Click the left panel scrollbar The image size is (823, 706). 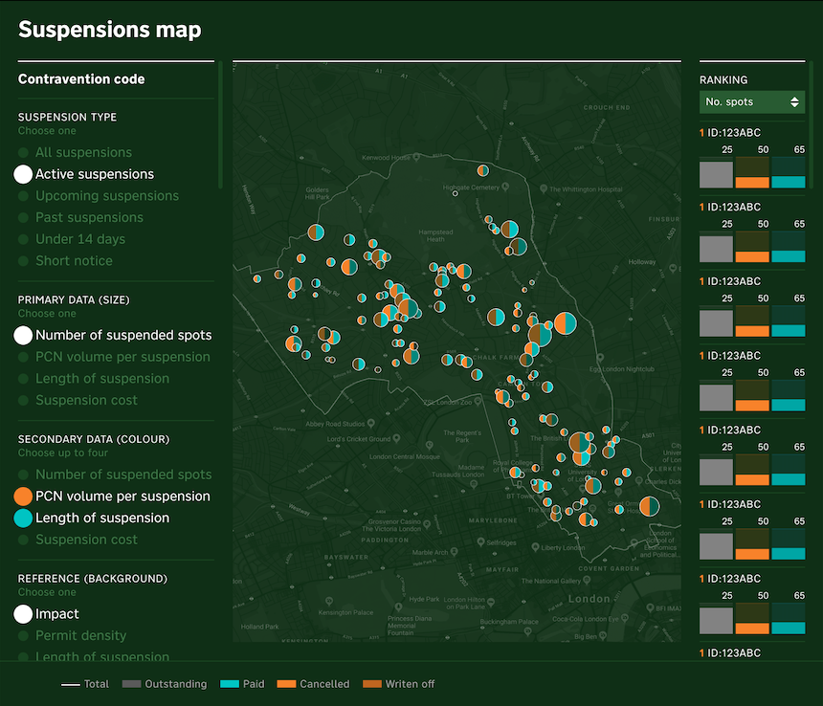tap(220, 124)
